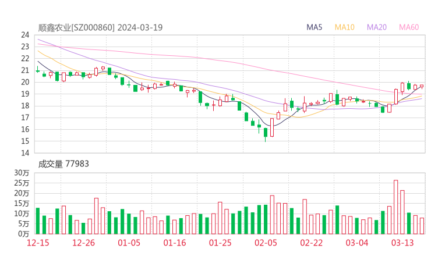The width and height of the screenshot is (431, 256).
Task: Click the 01-25 date axis label
Action: [220, 243]
